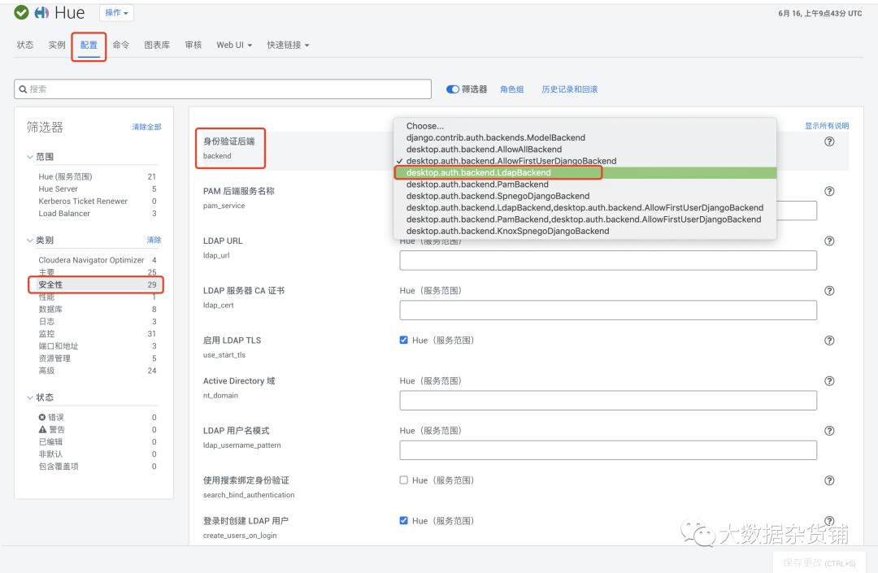Open help for 身份验证后端 setting

click(x=829, y=141)
